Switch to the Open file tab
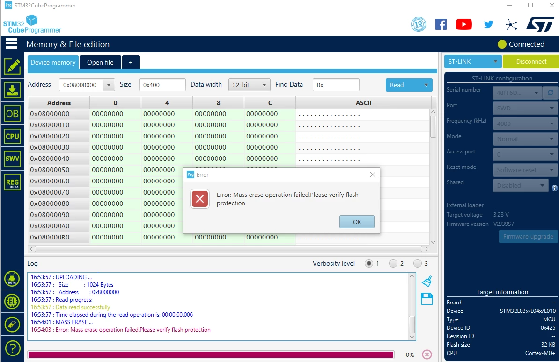Image resolution: width=559 pixels, height=362 pixels. (100, 62)
